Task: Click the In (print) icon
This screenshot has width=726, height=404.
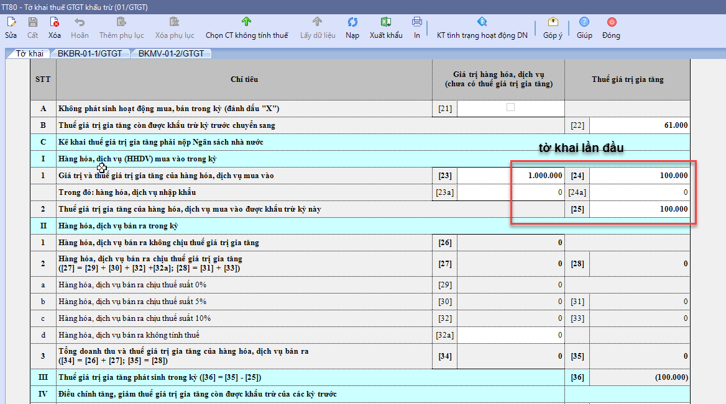Action: (416, 22)
